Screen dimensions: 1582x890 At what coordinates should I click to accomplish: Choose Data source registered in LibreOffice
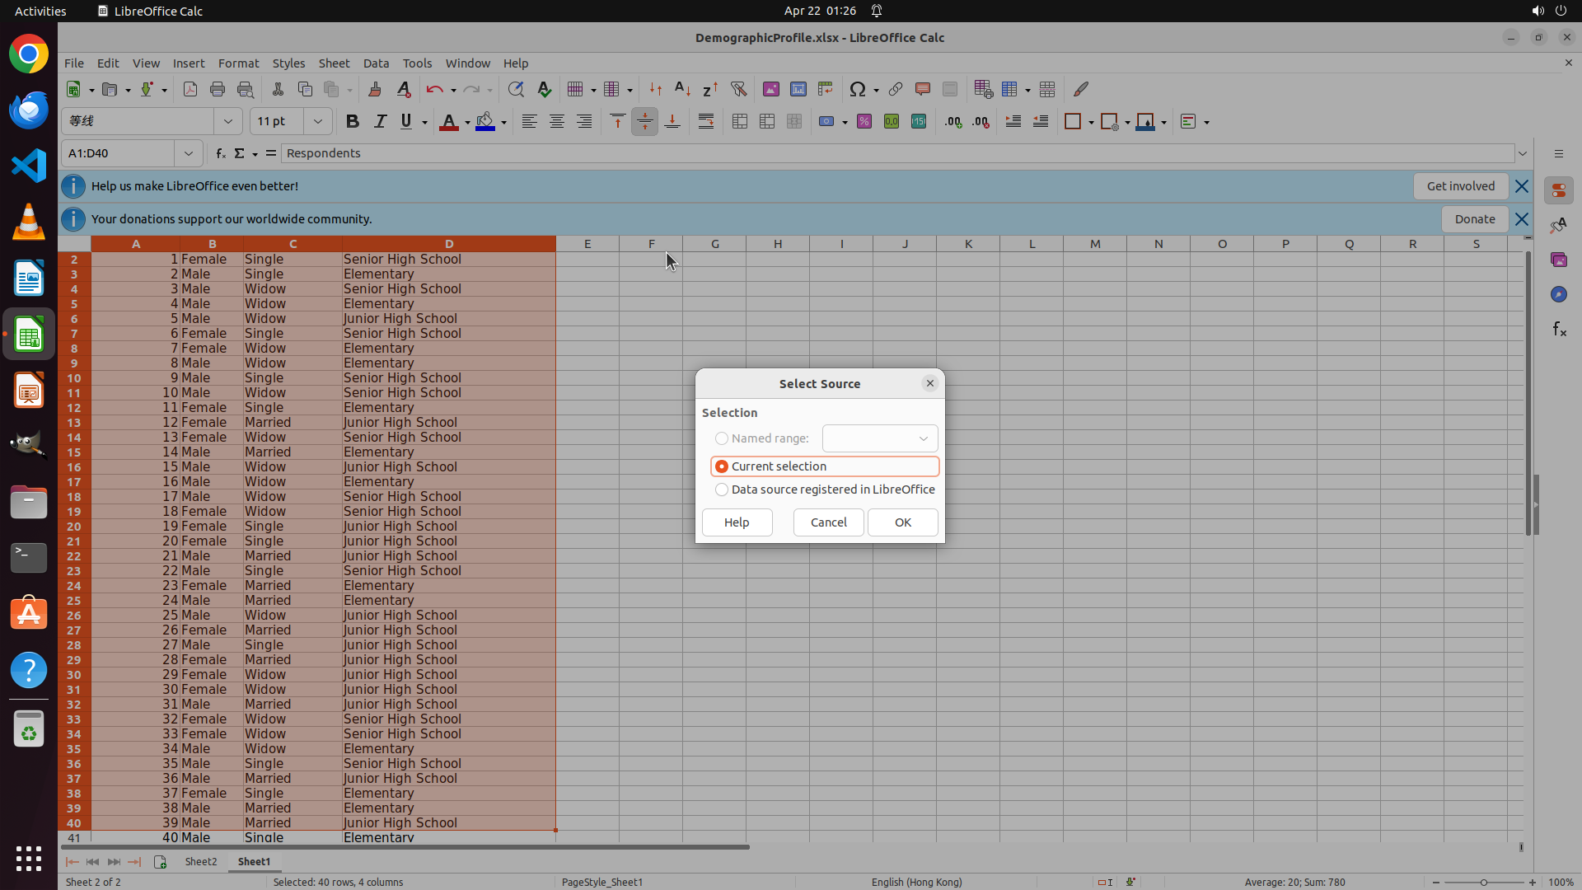[722, 489]
